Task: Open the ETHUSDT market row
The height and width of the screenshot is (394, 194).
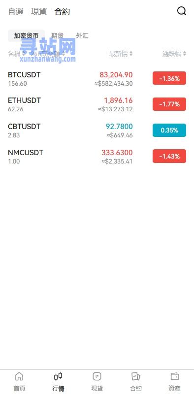Action: click(97, 104)
